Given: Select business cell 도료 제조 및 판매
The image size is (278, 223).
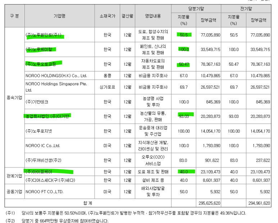Looking at the screenshot, I should (153, 172).
